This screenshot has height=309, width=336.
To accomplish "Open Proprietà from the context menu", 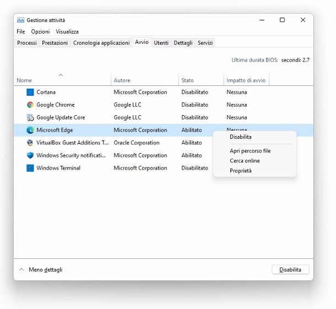I will tap(255, 171).
